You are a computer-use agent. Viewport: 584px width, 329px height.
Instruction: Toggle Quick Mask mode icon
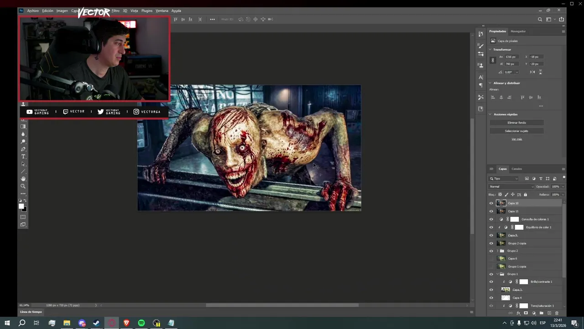click(x=23, y=217)
